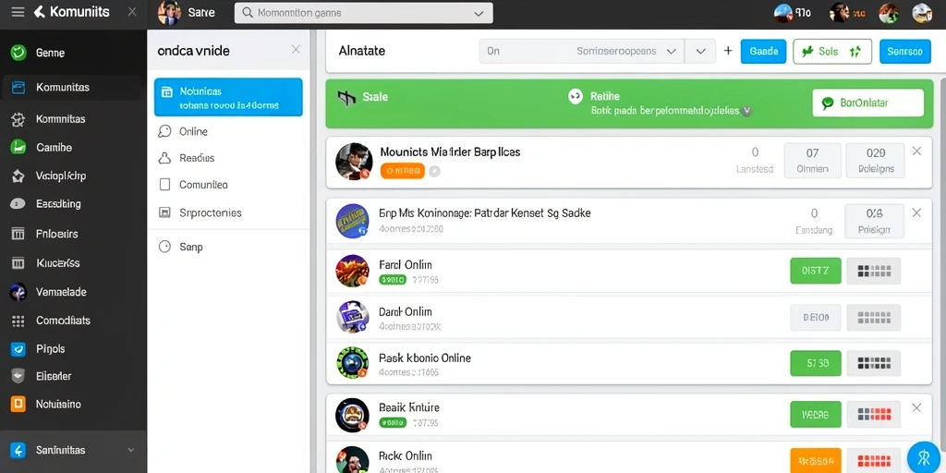Toggle the green Sols button
Image resolution: width=946 pixels, height=473 pixels.
pos(832,52)
